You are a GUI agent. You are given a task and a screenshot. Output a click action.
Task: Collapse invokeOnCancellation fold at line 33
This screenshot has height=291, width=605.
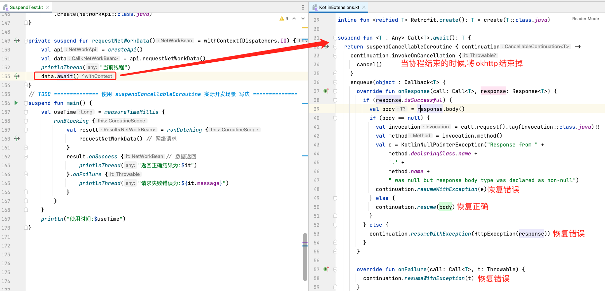click(335, 56)
